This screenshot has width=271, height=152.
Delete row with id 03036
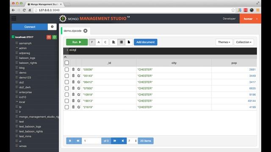tap(73, 69)
